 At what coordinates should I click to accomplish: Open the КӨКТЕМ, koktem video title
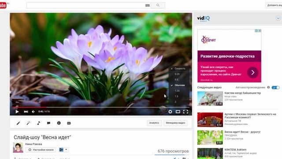coord(235,150)
